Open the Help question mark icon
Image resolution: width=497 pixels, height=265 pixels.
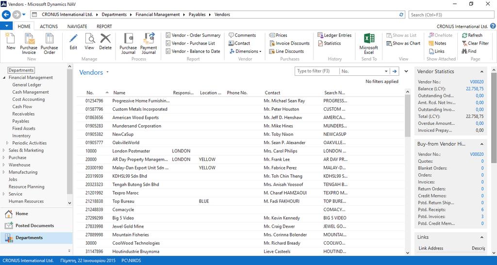493,26
